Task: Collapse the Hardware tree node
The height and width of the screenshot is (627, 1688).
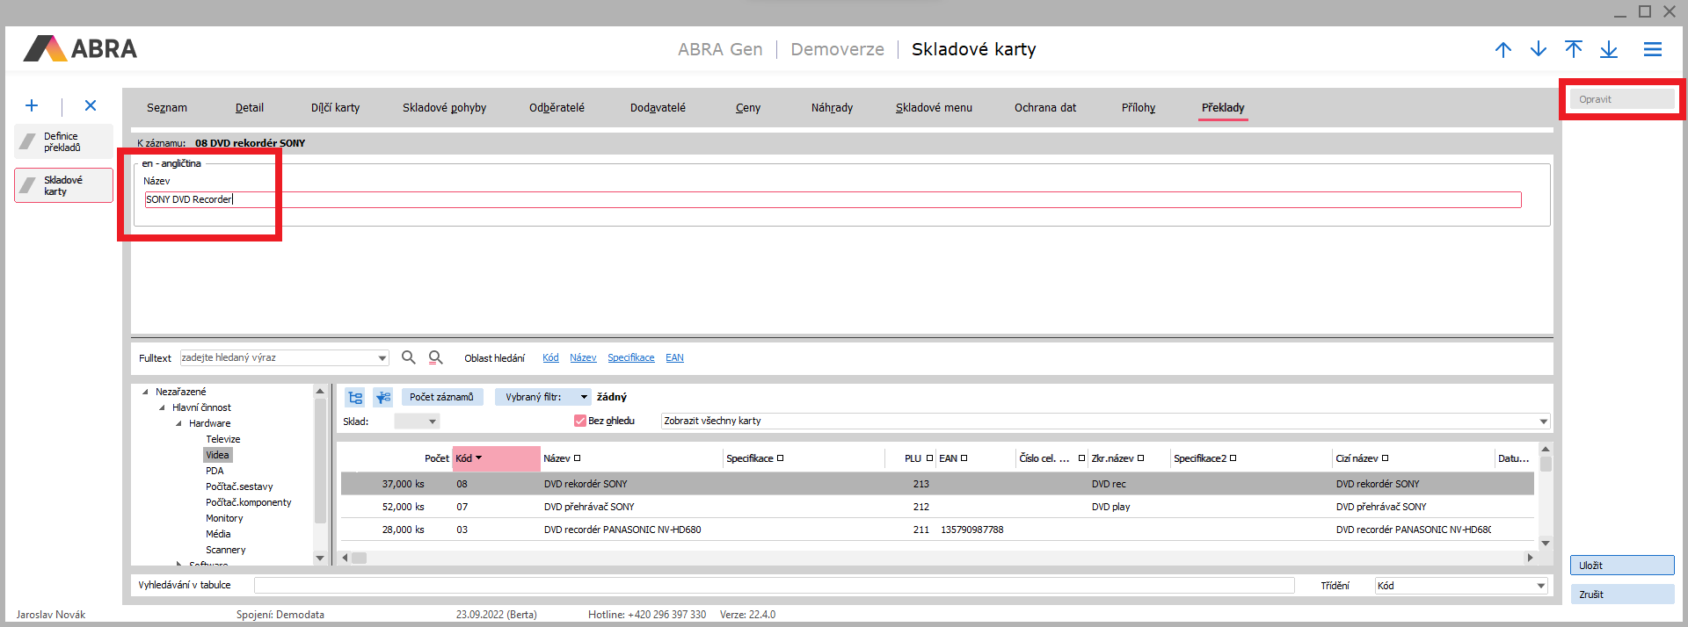Action: (178, 423)
